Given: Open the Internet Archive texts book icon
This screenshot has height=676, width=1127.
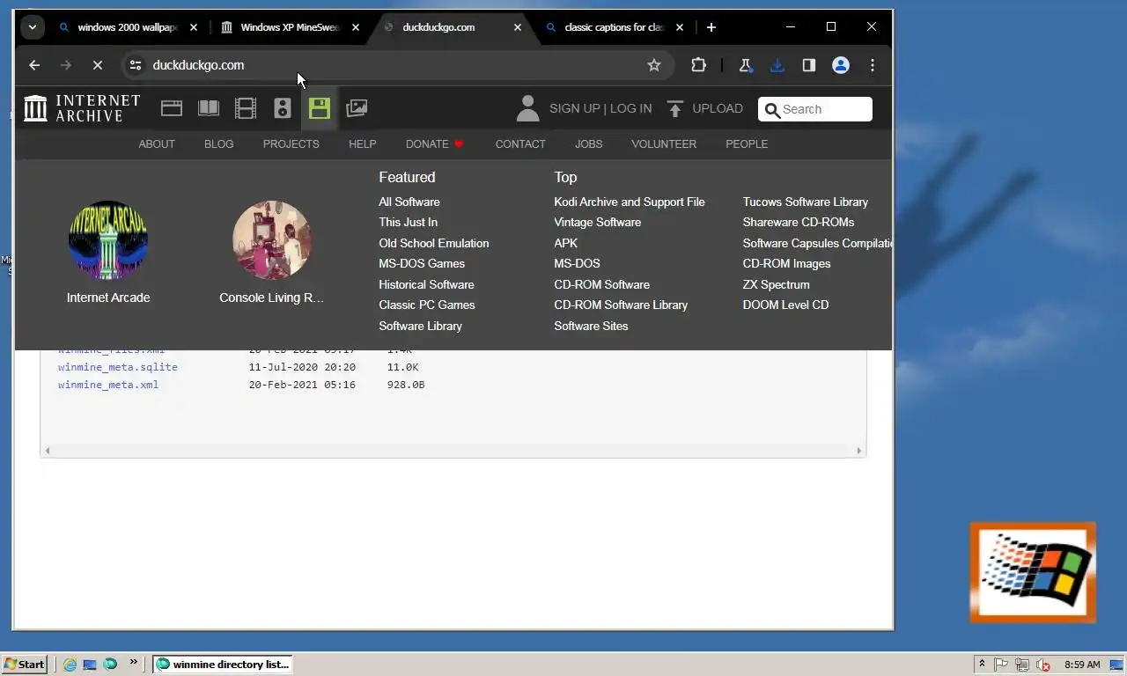Looking at the screenshot, I should click(x=209, y=108).
